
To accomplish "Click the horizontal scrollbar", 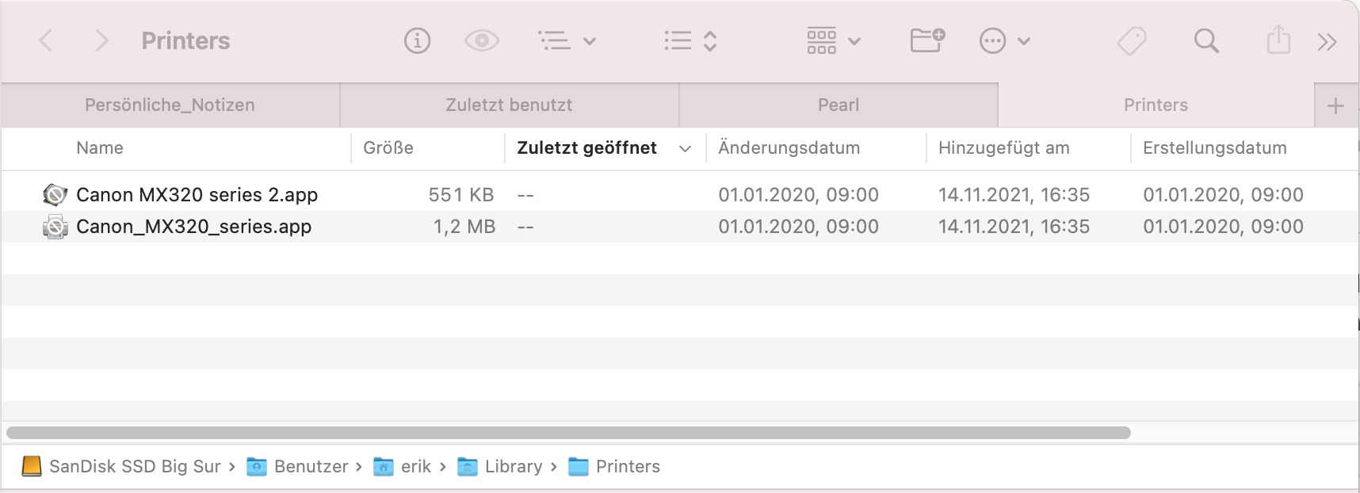I will (x=568, y=433).
